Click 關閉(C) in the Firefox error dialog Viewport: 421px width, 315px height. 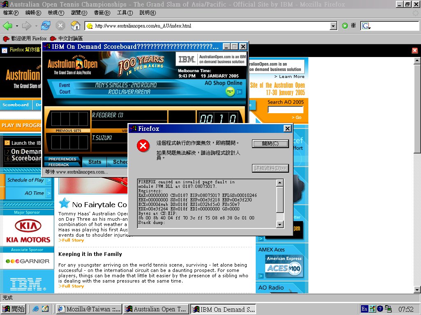[x=270, y=144]
